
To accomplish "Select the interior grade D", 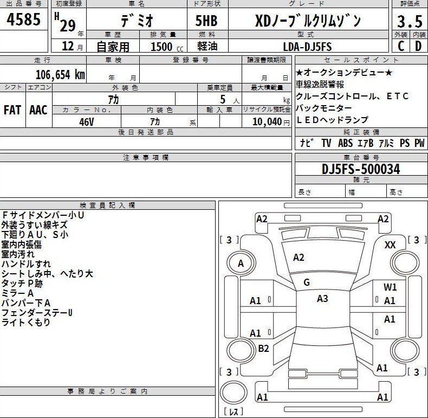I will pyautogui.click(x=418, y=46).
